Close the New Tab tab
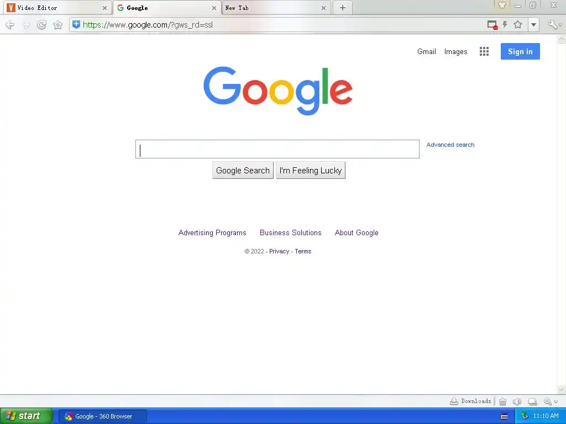This screenshot has height=424, width=566. [x=323, y=8]
